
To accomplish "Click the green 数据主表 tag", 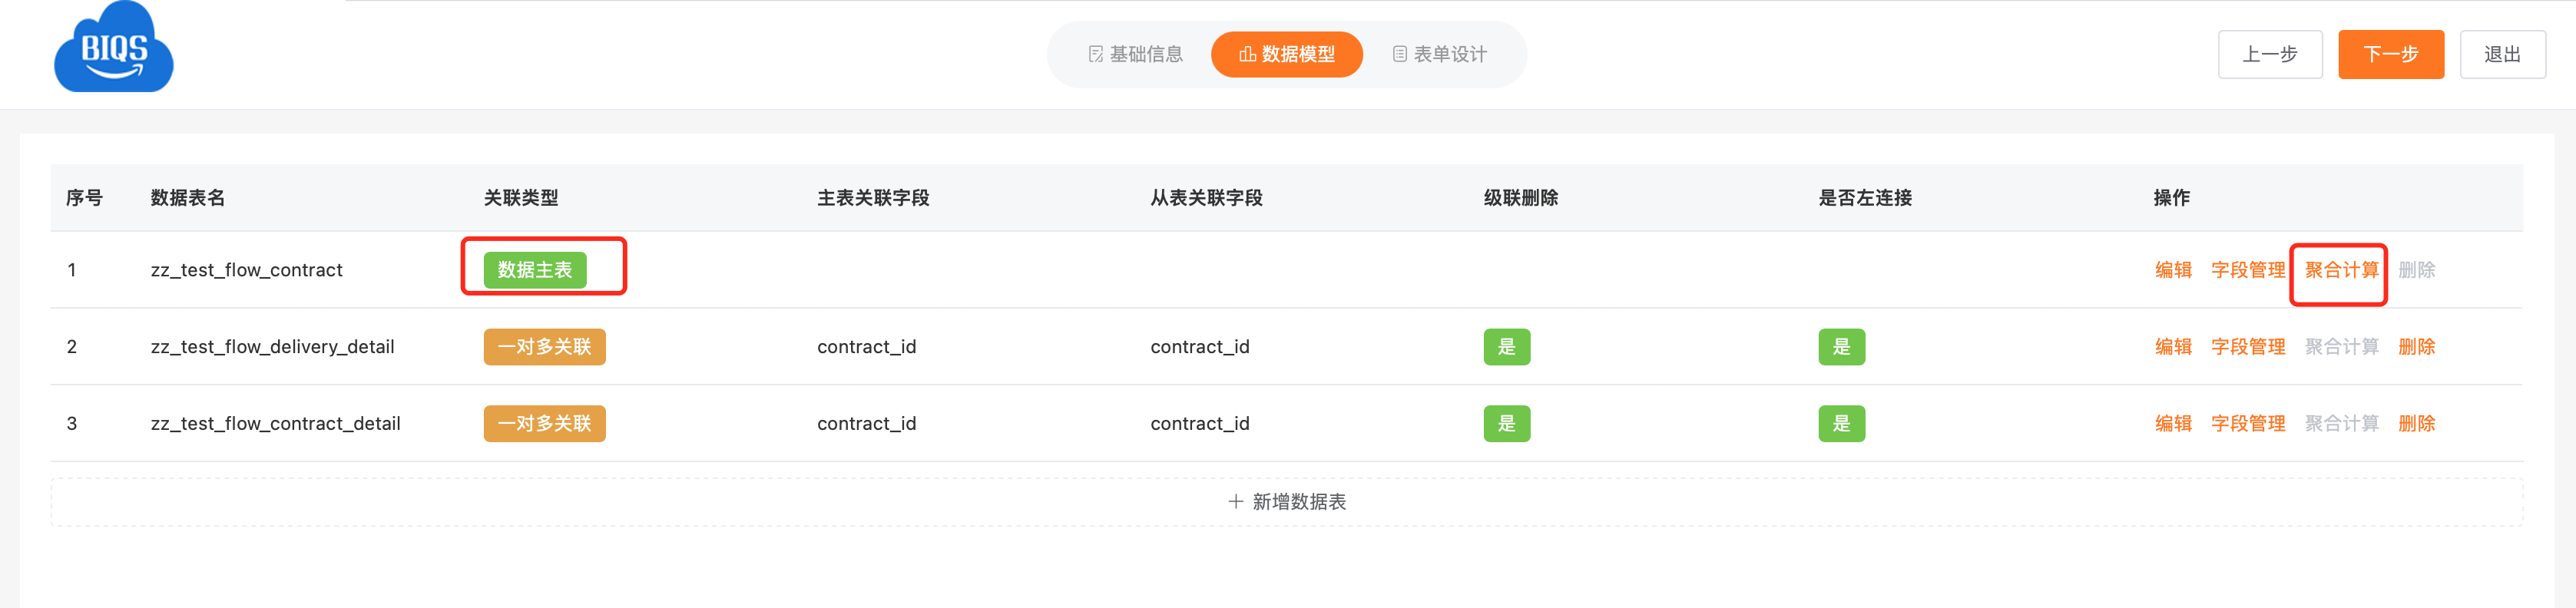I will (534, 270).
